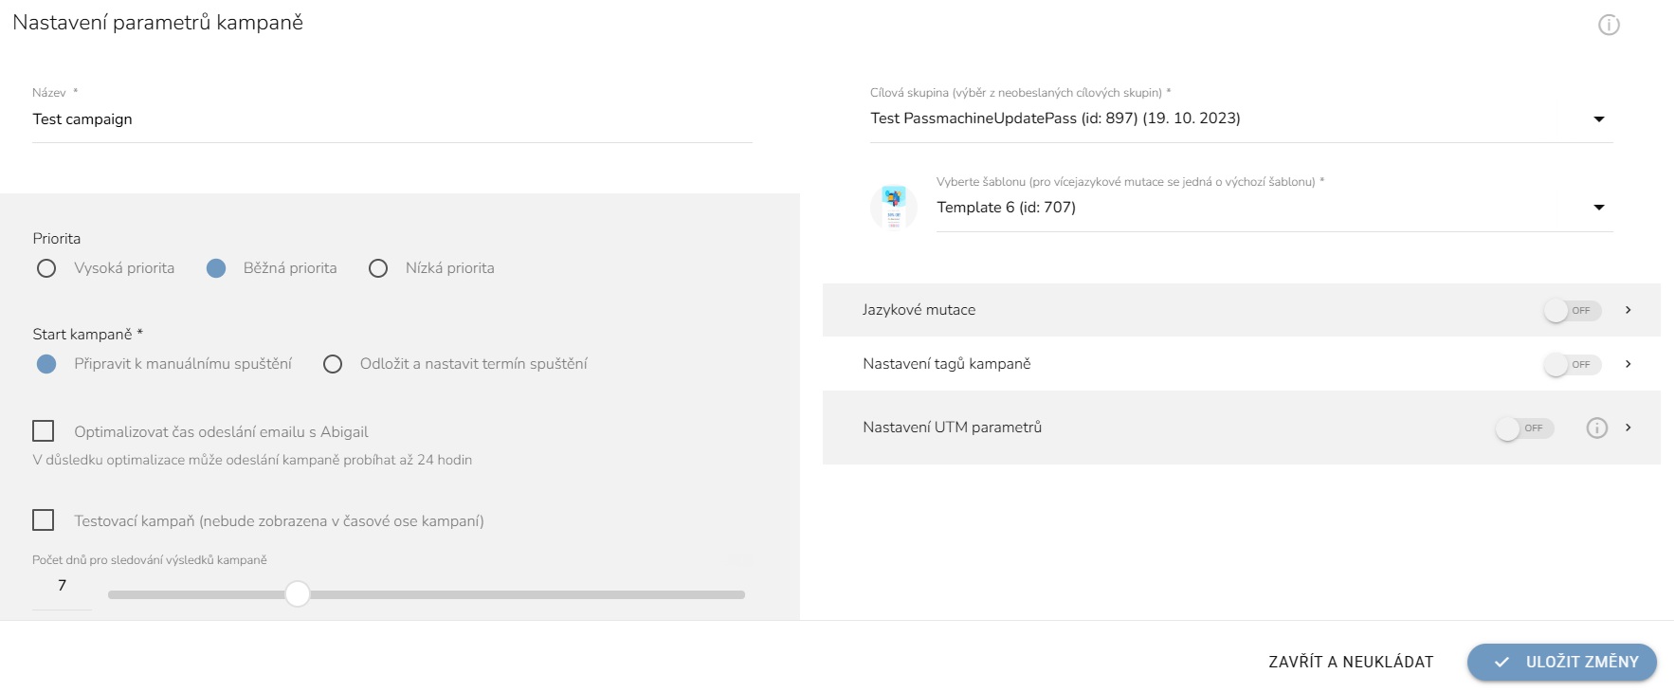This screenshot has height=692, width=1674.
Task: Open the template selection dropdown arrow
Action: click(1599, 208)
